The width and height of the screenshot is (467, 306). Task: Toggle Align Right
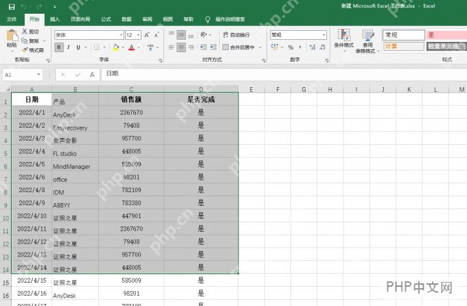191,47
